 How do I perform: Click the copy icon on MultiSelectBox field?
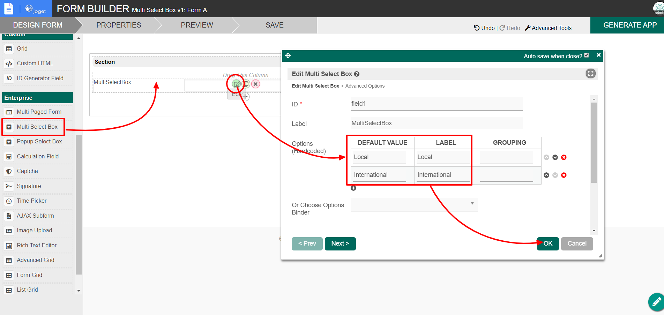click(x=246, y=84)
